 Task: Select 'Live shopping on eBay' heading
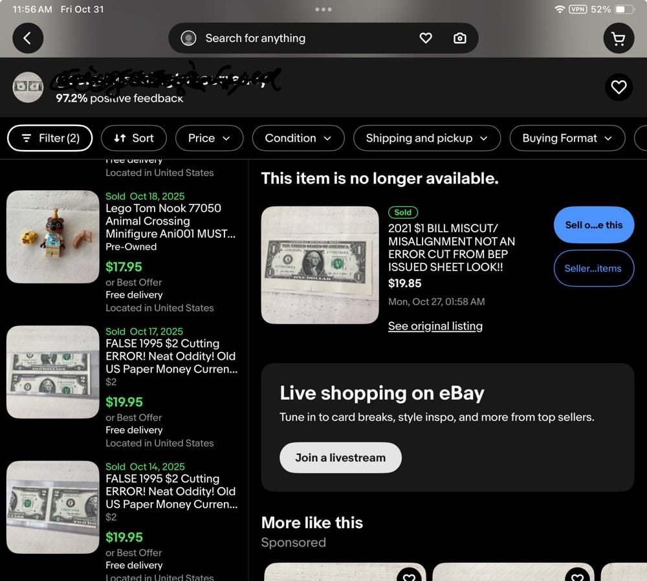[382, 393]
